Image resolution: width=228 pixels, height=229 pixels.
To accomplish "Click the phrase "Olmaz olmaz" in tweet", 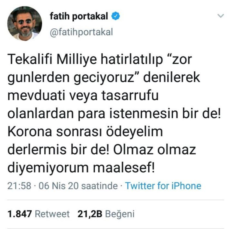I will (x=155, y=150).
